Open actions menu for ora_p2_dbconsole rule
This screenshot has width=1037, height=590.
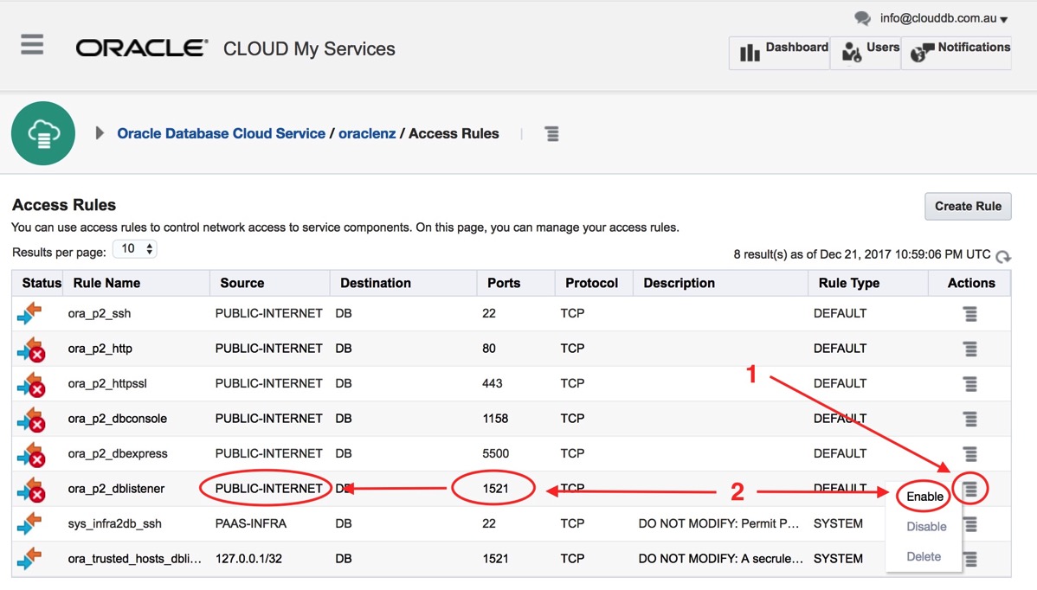970,419
